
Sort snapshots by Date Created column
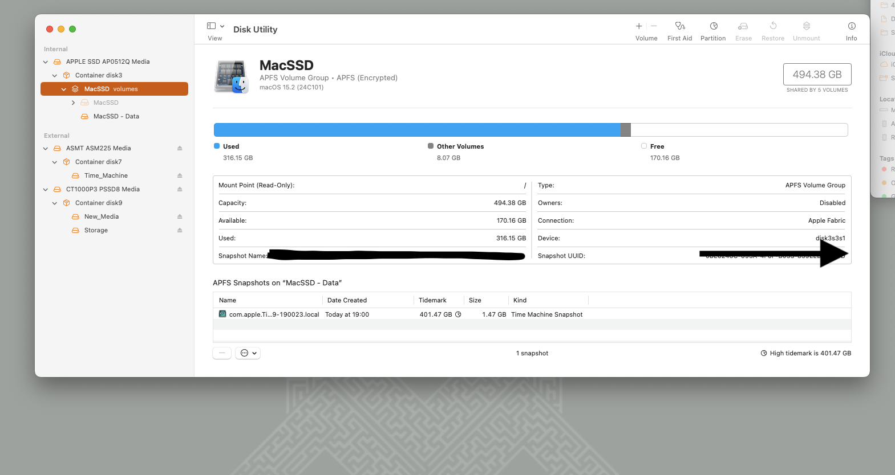[368, 300]
